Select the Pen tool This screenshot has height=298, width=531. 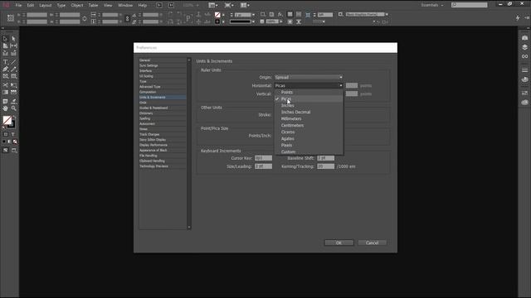[x=6, y=69]
